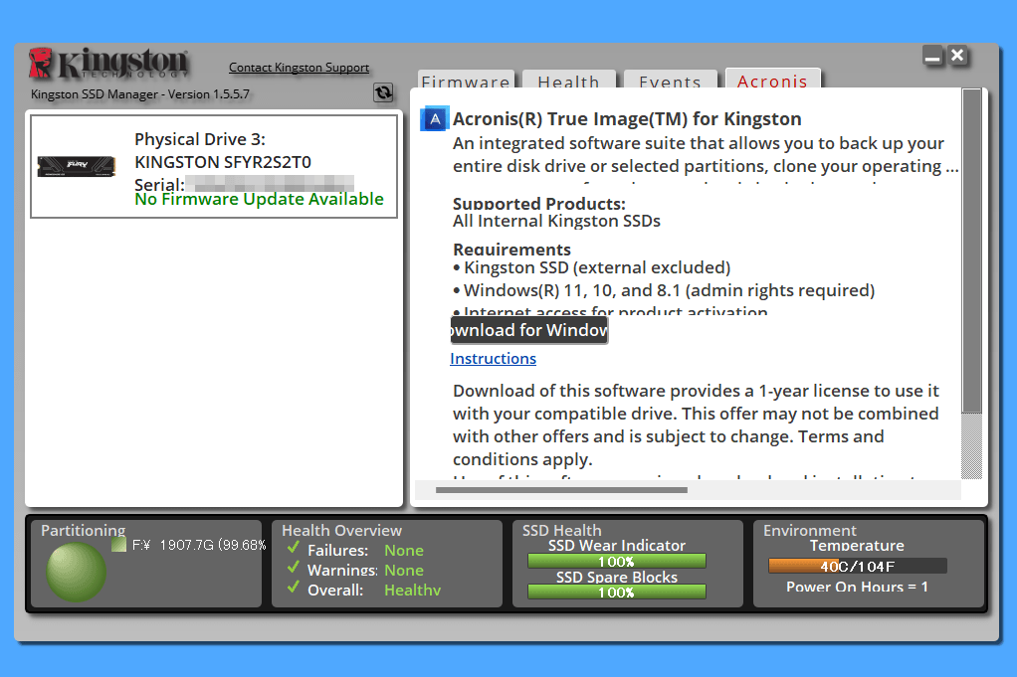Click the Overall health checkmark icon
Screen dimensions: 1017x677
coord(293,589)
